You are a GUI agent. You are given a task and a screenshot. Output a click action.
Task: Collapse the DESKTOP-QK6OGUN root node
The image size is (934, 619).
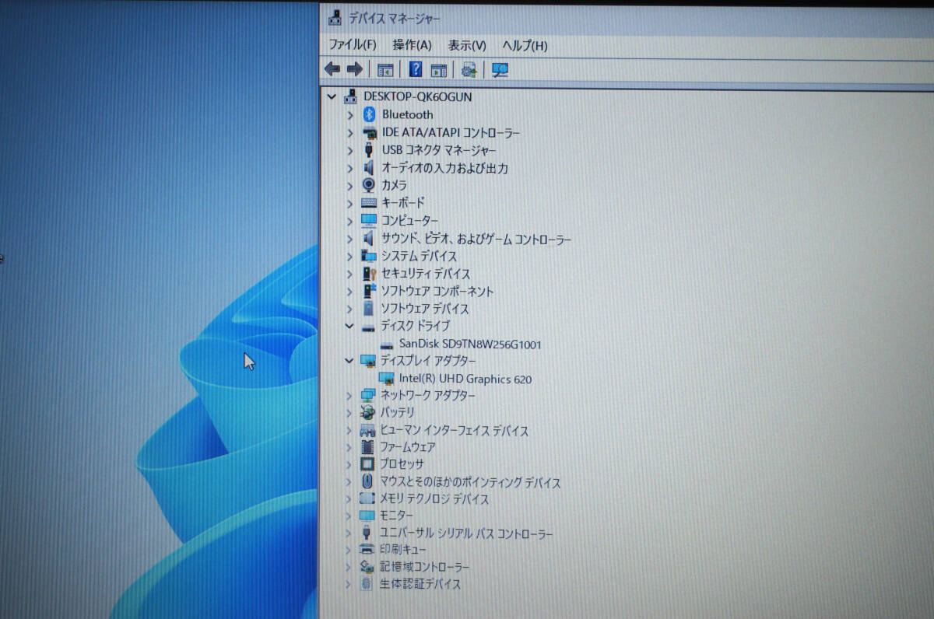pos(332,97)
